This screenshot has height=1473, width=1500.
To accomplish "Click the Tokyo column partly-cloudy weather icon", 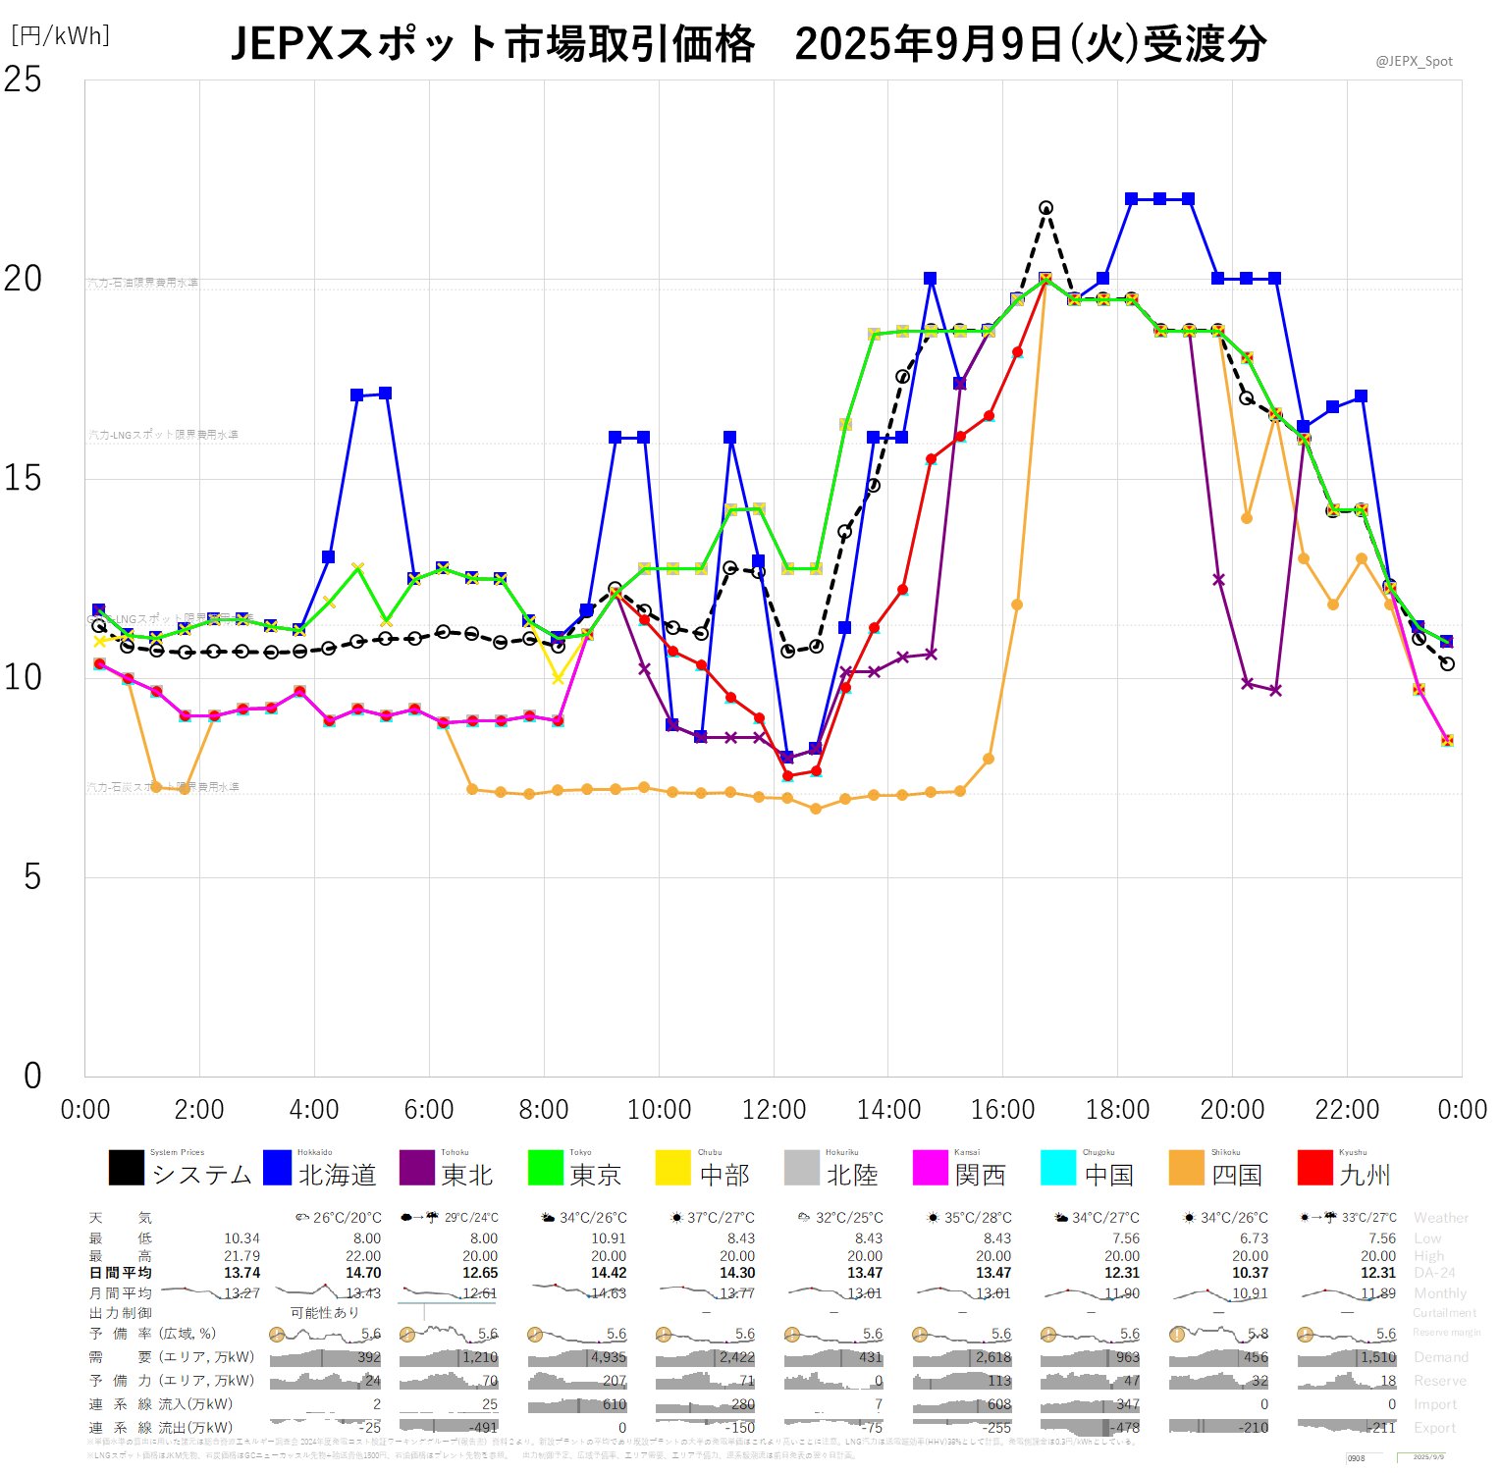I will [548, 1218].
